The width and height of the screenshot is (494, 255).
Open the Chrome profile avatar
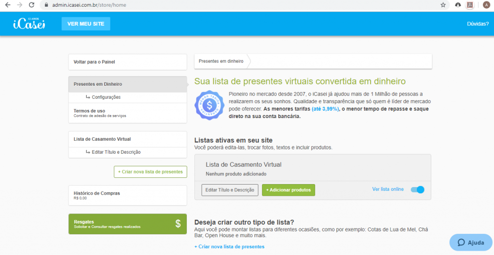[x=486, y=5]
